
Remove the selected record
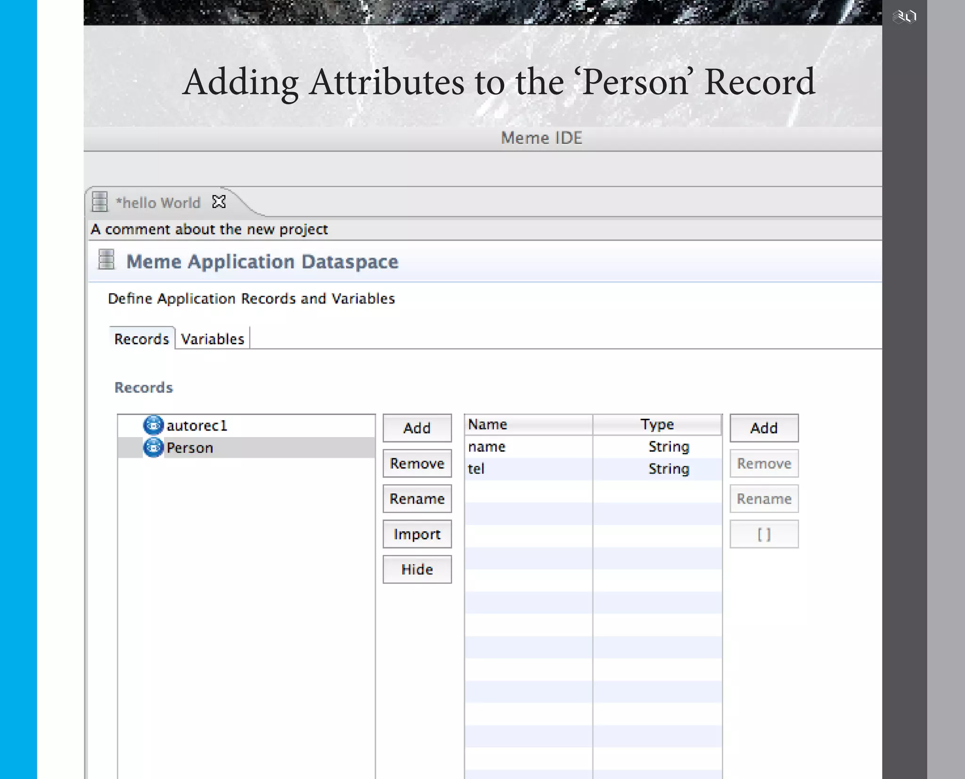coord(417,463)
